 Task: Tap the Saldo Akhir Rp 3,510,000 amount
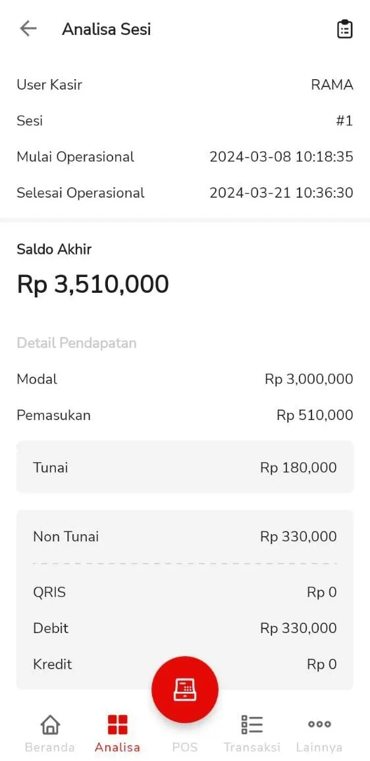coord(93,284)
